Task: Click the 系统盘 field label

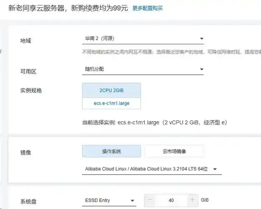Action: pos(28,201)
